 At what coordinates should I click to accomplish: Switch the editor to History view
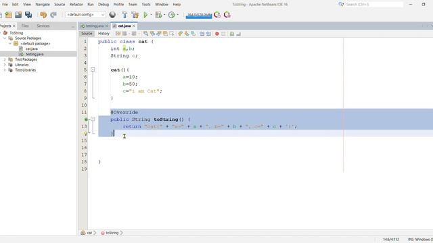pos(104,33)
